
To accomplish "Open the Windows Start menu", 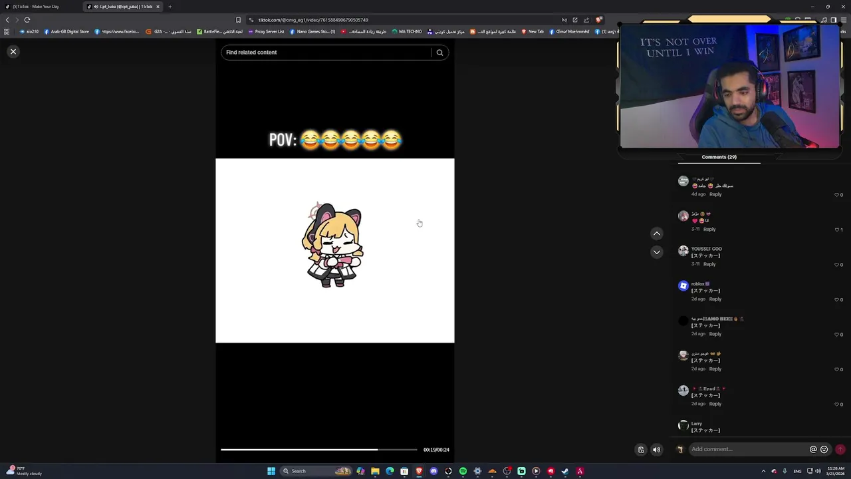I will 271,471.
